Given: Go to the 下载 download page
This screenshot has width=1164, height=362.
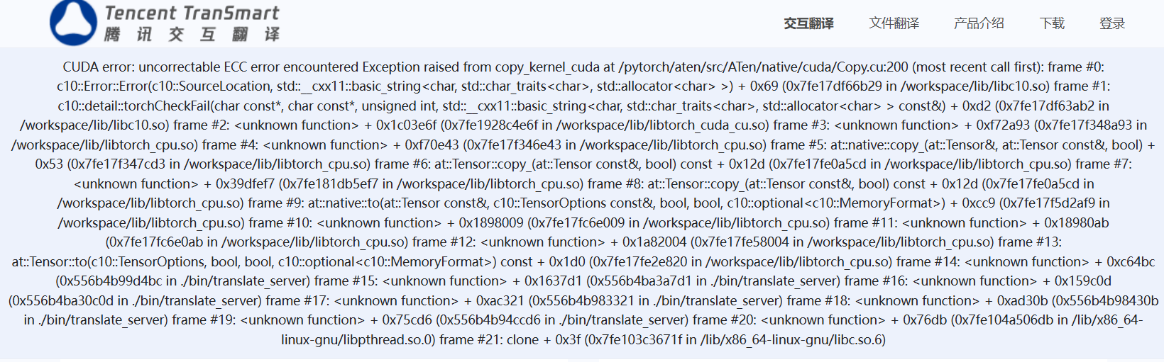Looking at the screenshot, I should point(1052,23).
